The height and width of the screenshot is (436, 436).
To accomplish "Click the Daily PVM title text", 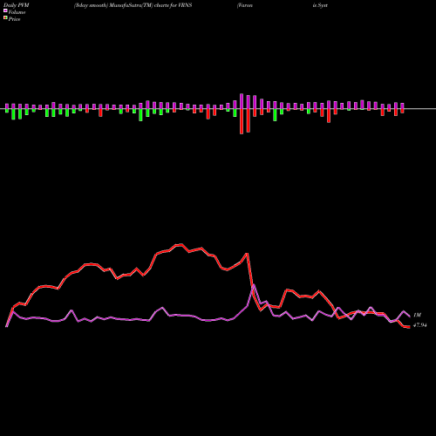I will pyautogui.click(x=17, y=5).
